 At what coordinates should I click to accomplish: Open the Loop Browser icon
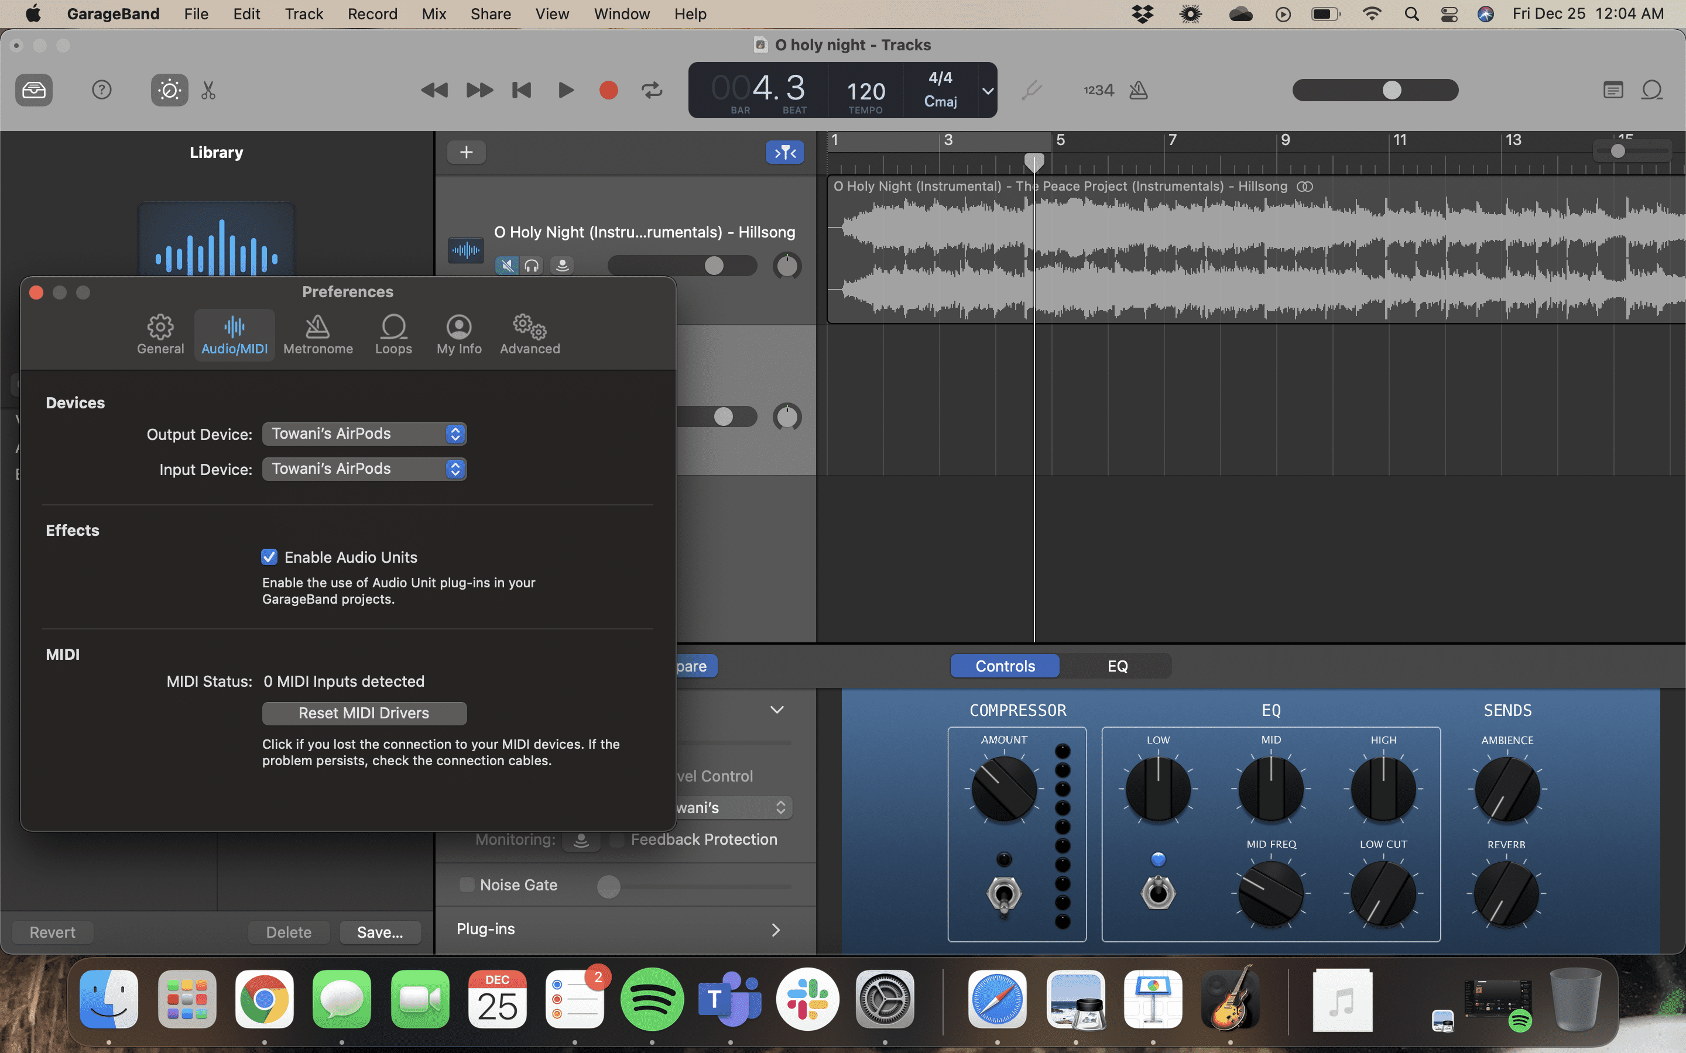click(x=1652, y=90)
